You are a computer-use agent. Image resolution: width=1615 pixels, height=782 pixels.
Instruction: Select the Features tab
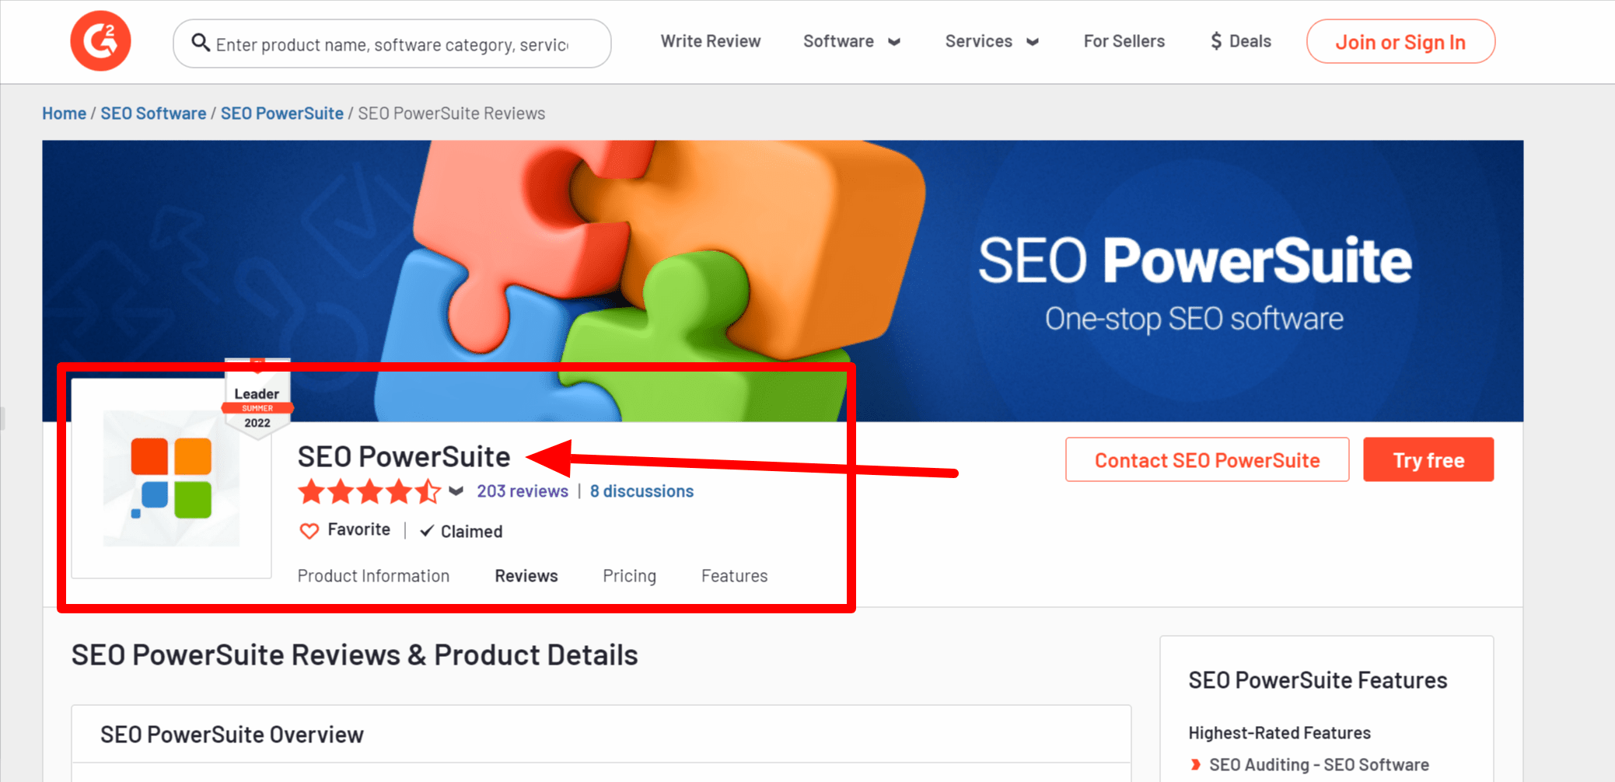click(735, 576)
